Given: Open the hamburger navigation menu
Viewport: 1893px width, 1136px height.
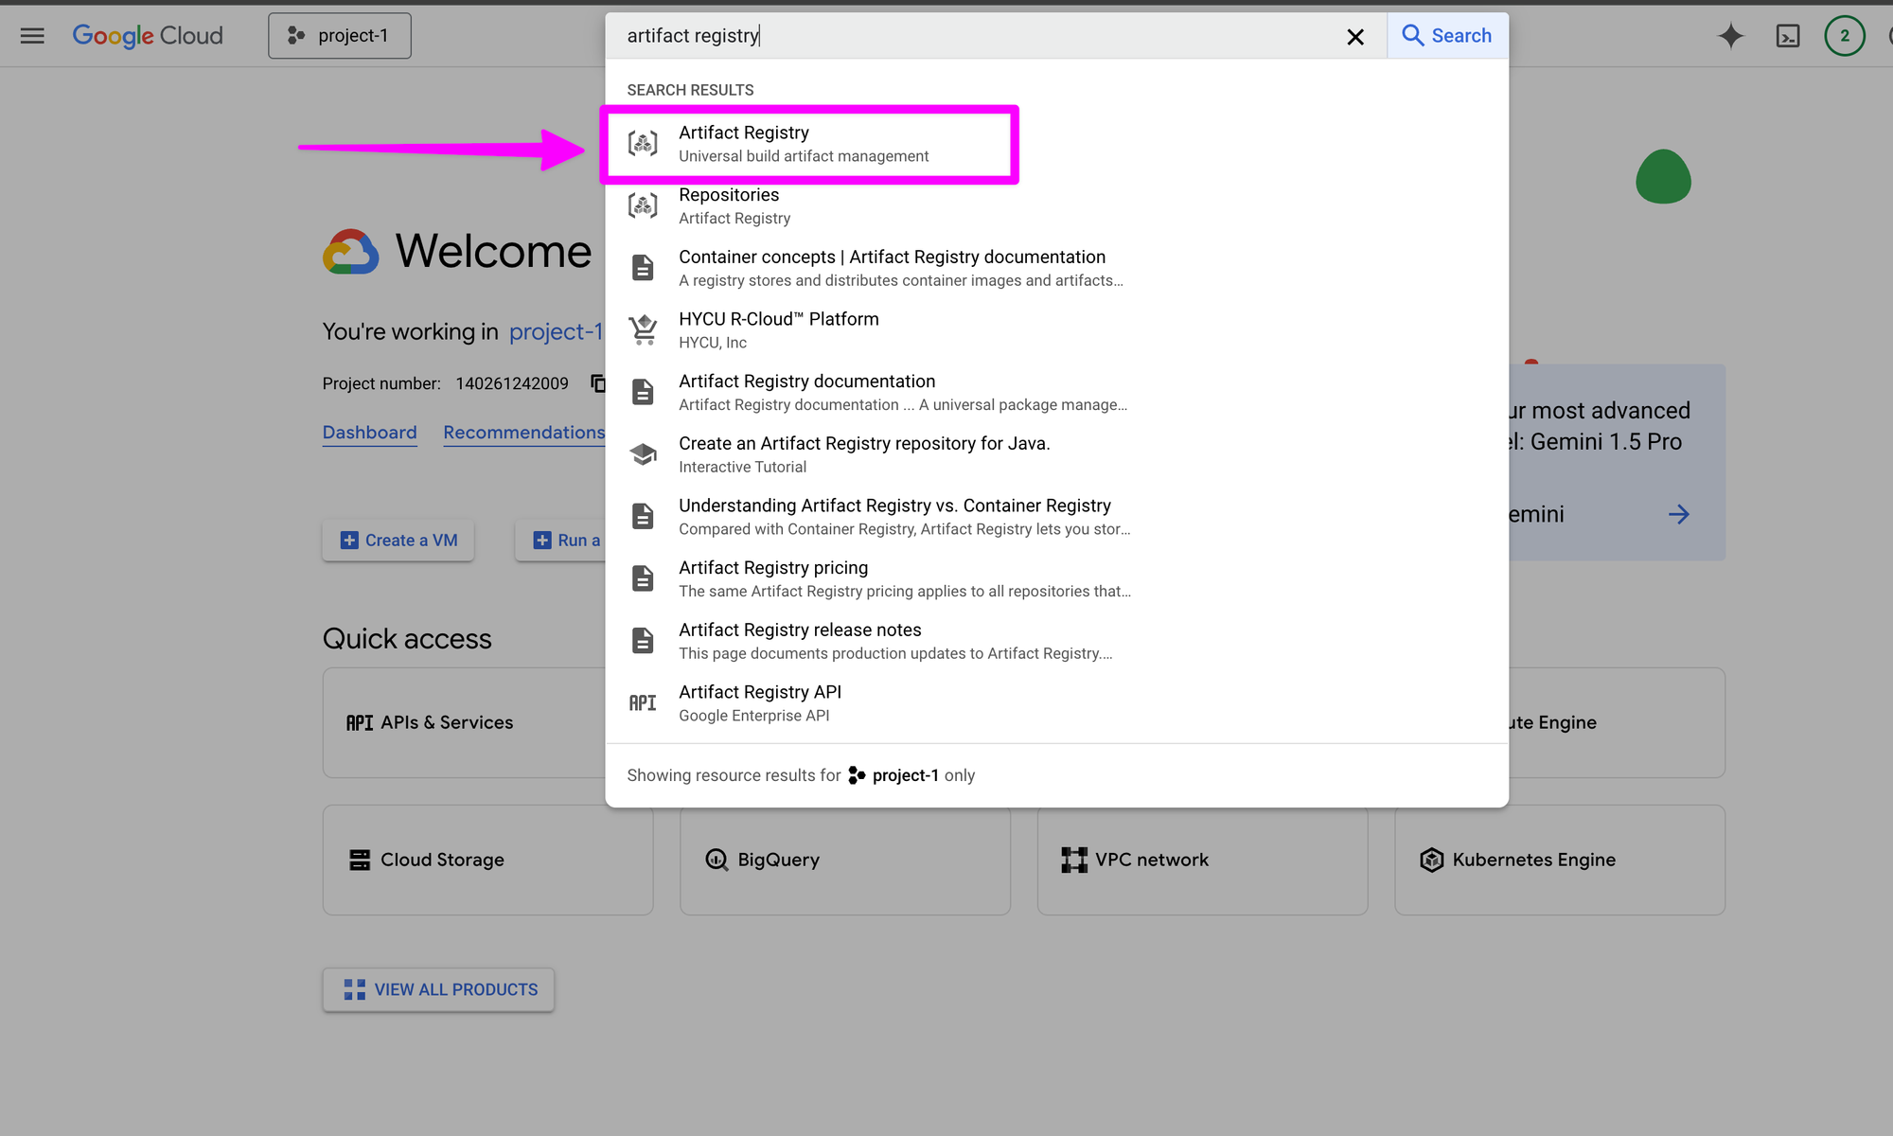Looking at the screenshot, I should point(32,36).
